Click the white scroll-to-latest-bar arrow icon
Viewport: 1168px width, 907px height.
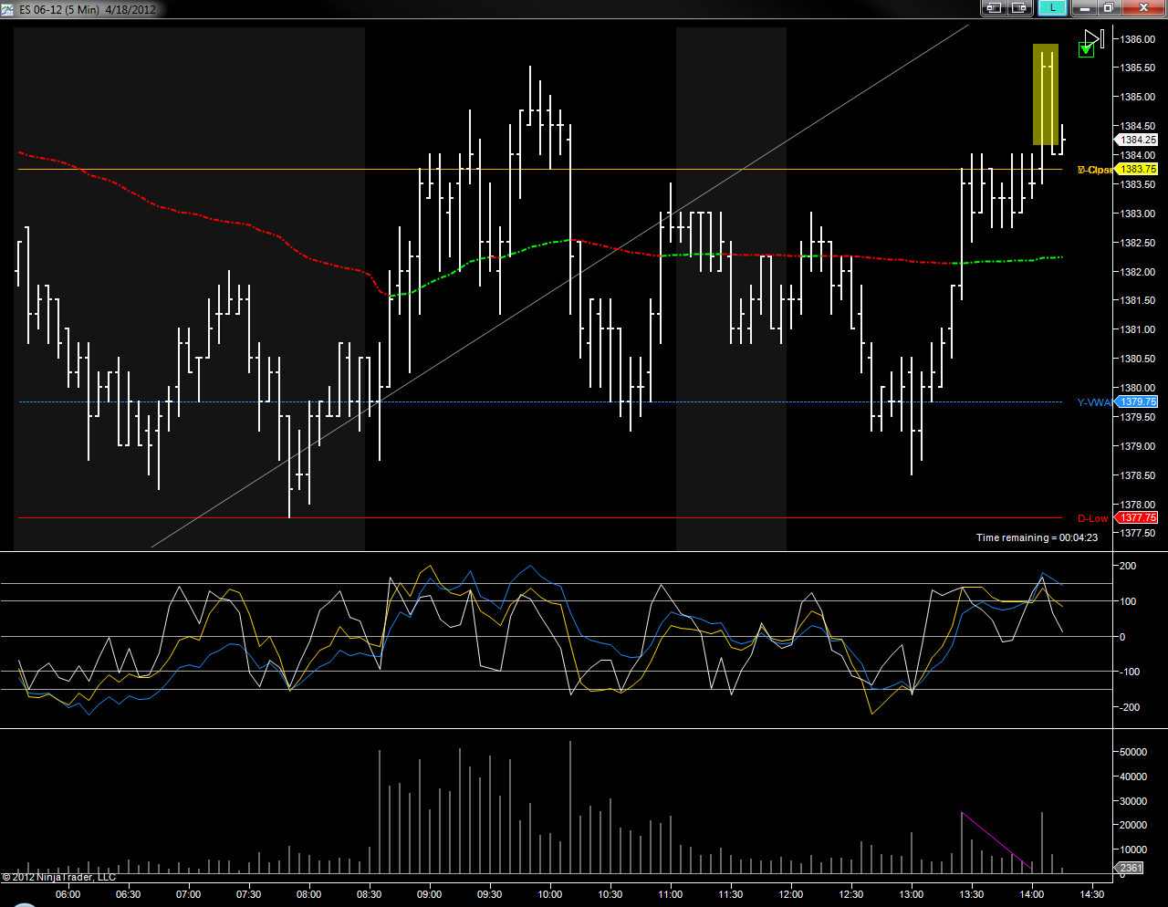(1095, 38)
